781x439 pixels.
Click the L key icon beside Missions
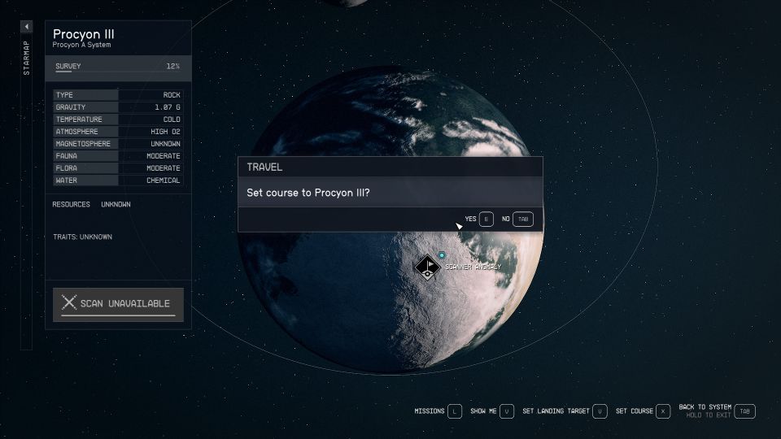(x=454, y=411)
